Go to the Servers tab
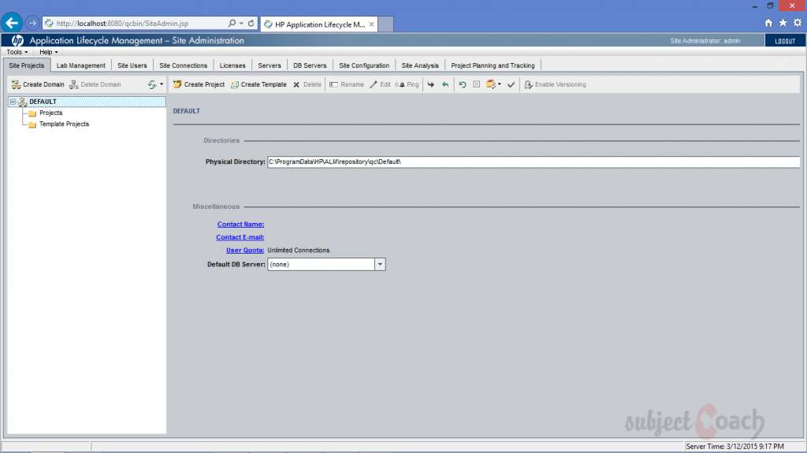This screenshot has width=807, height=453. point(270,65)
